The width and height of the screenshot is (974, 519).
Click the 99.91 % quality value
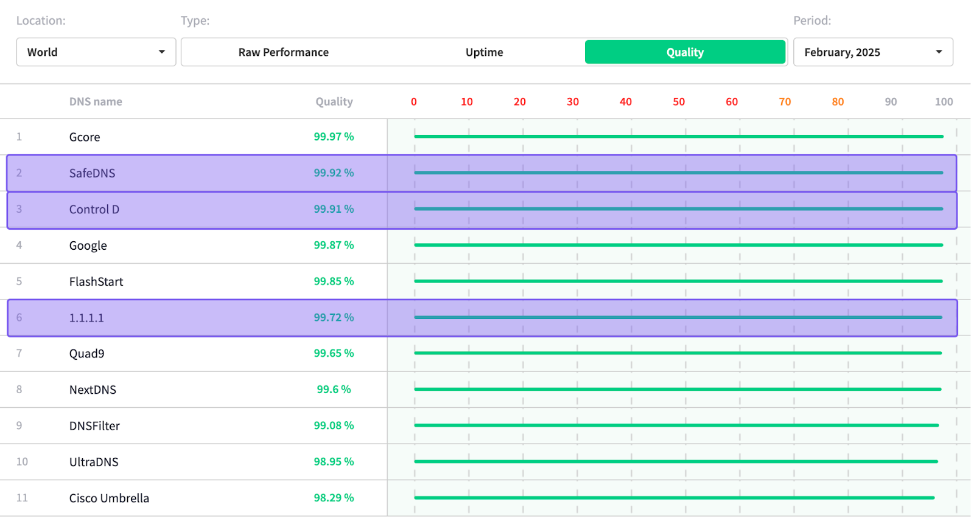click(x=334, y=209)
